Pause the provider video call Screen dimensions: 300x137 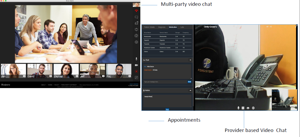(243, 108)
